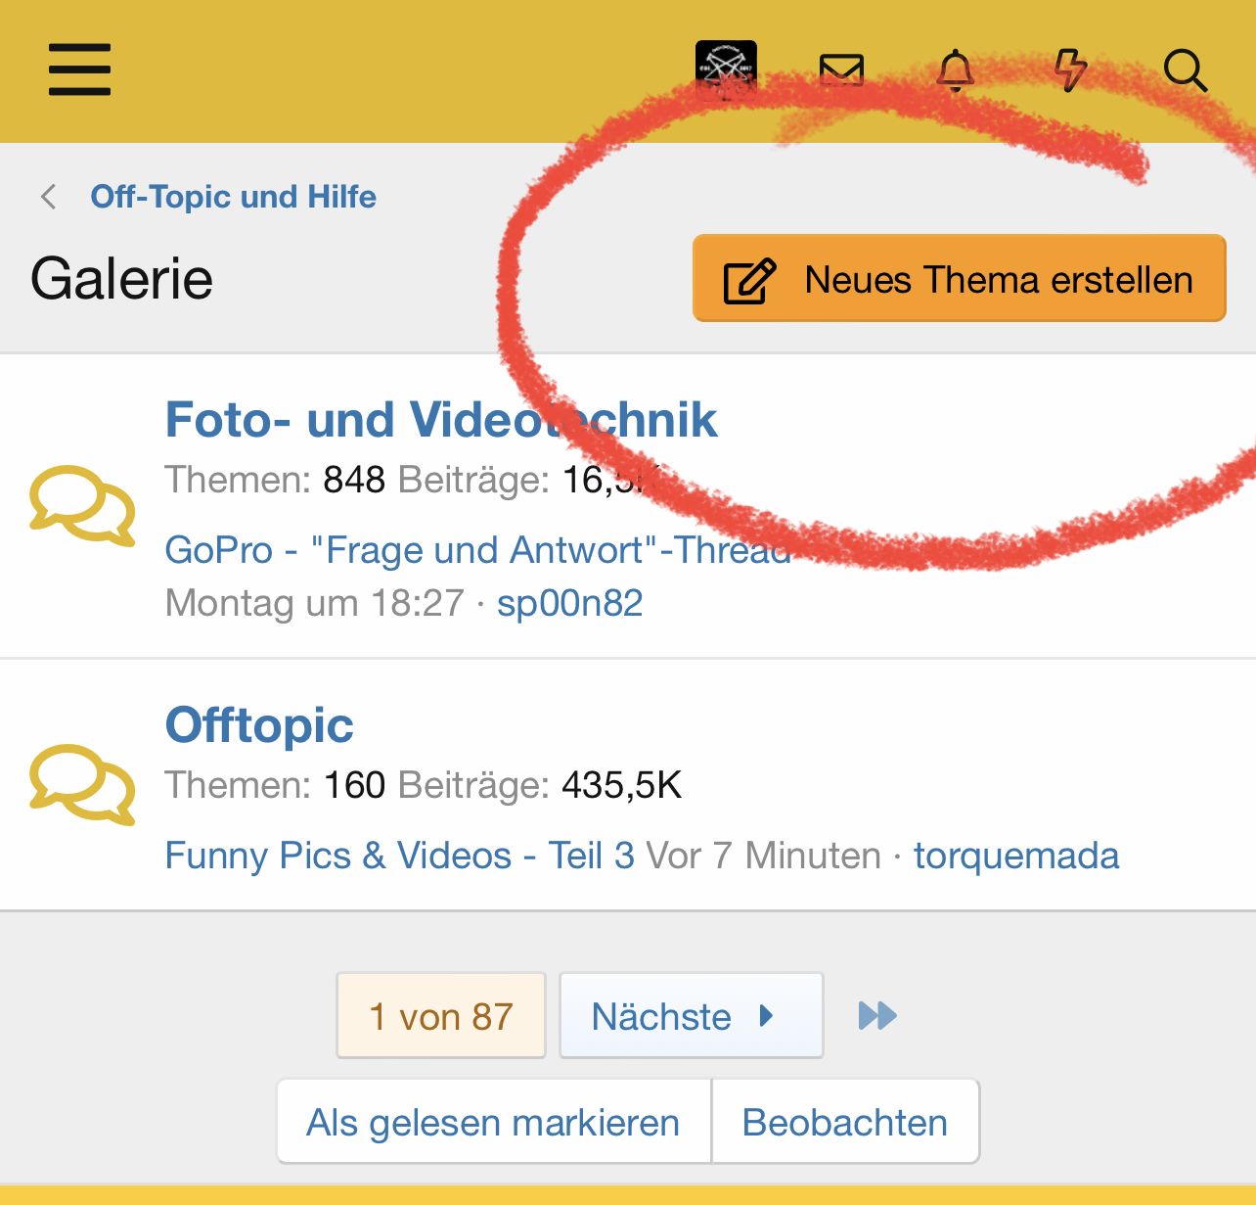View user sp00n82's profile
The image size is (1256, 1205).
569,603
